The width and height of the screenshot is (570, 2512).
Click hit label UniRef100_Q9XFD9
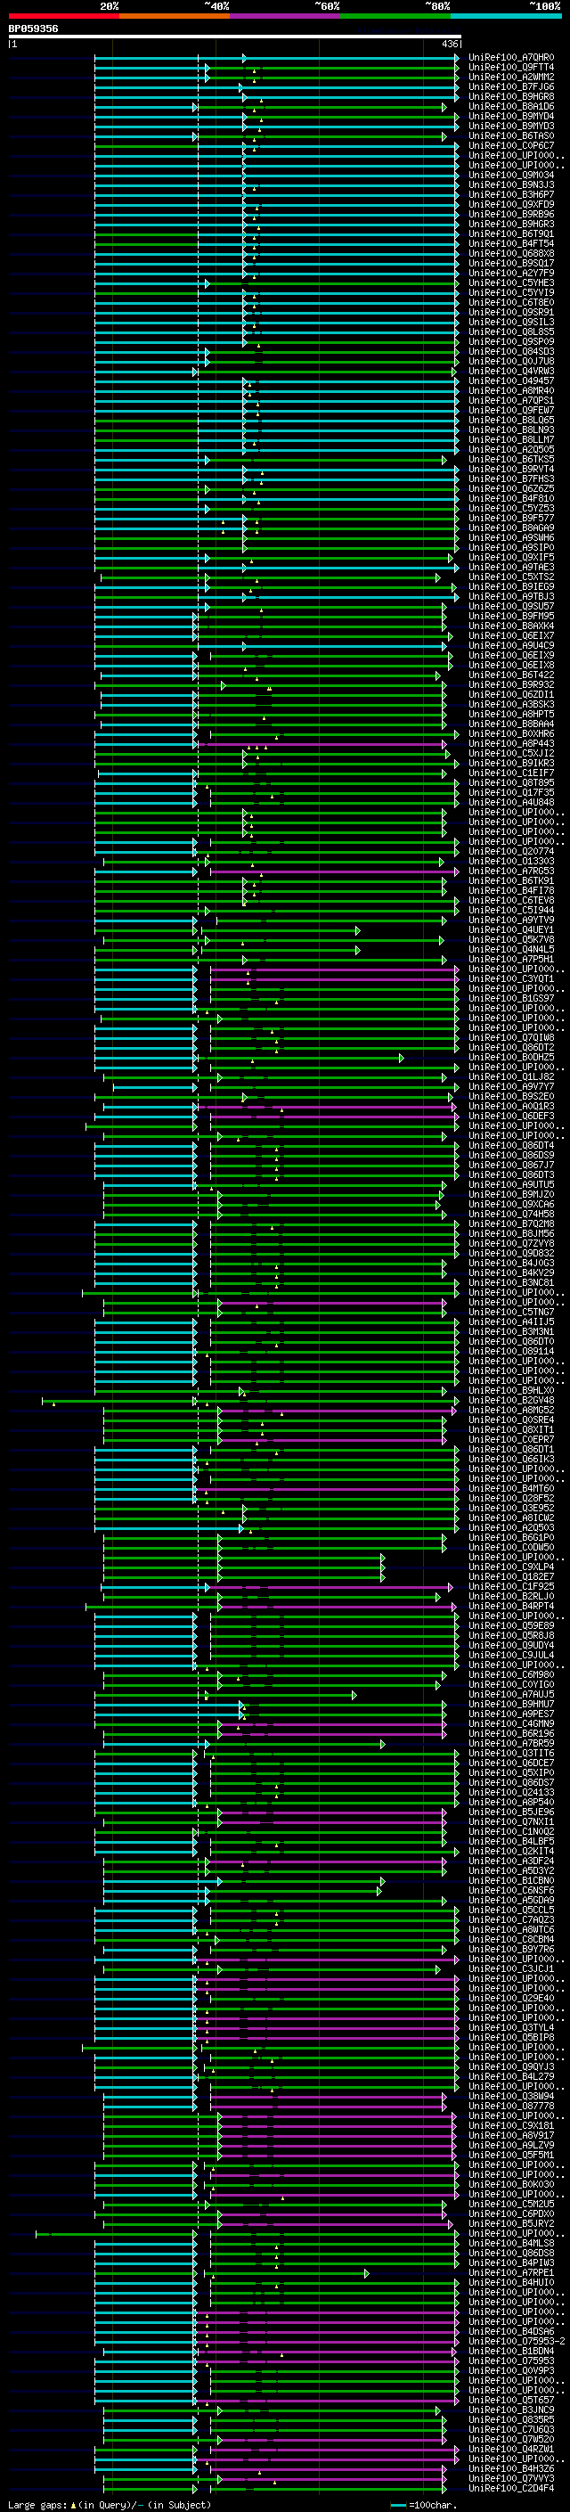click(x=510, y=205)
